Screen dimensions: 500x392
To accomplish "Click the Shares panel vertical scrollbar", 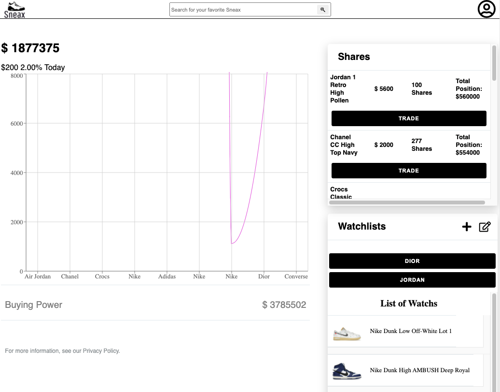I will 494,63.
